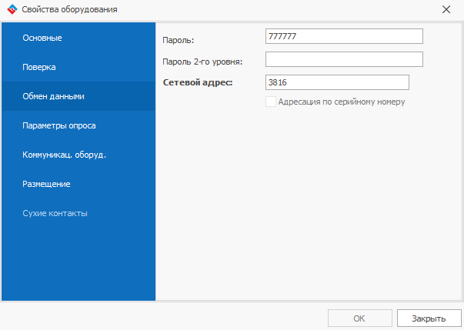Click the Свойства оборудования title bar text
Viewport: 464px width, 330px height.
pos(68,10)
